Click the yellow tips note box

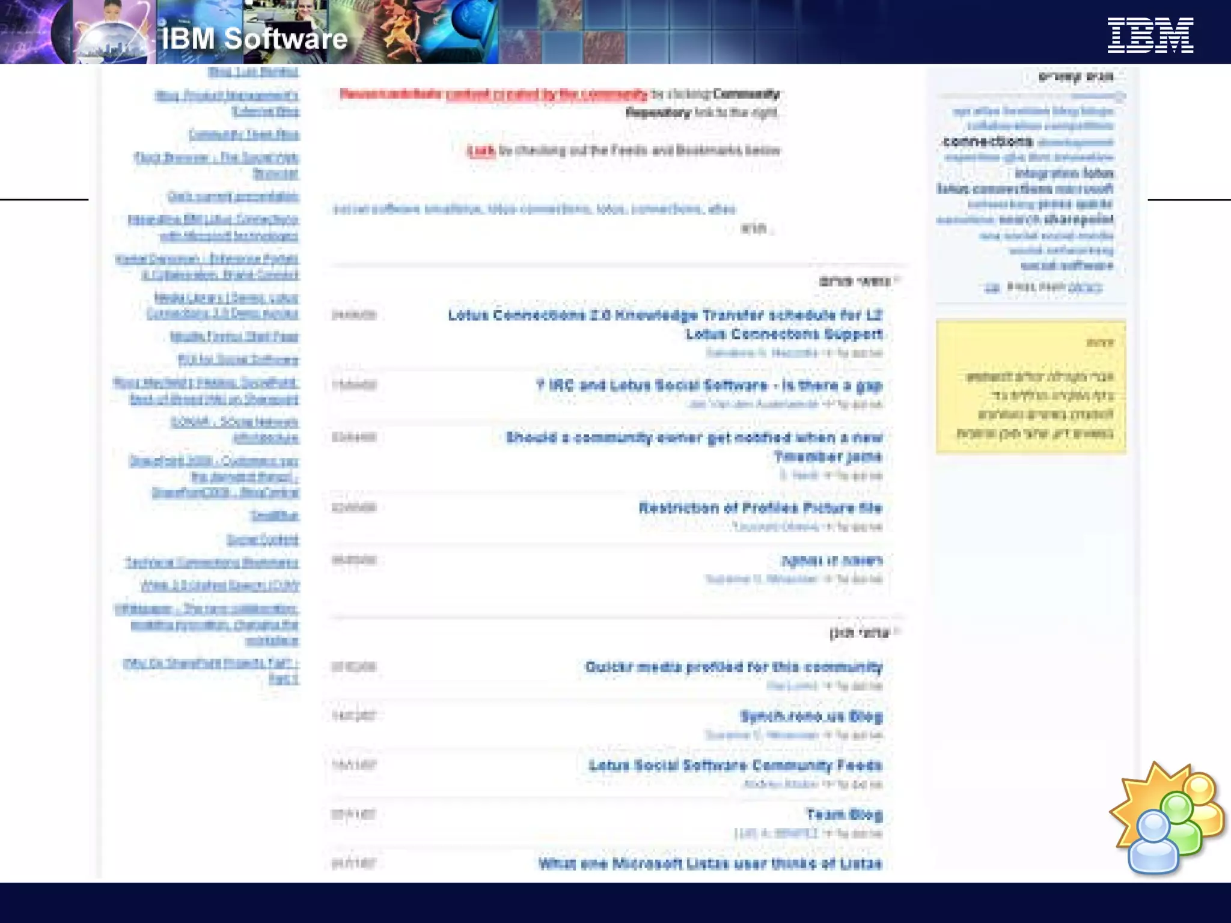pos(1030,387)
